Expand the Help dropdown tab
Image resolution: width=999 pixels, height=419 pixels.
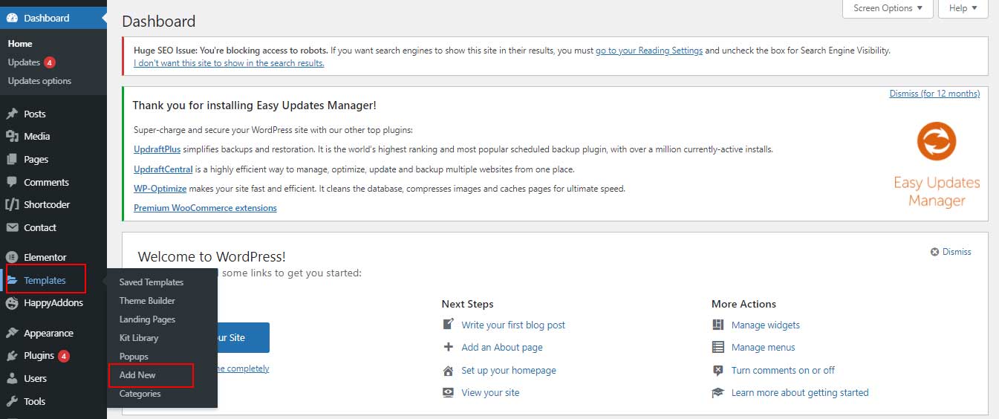[963, 8]
